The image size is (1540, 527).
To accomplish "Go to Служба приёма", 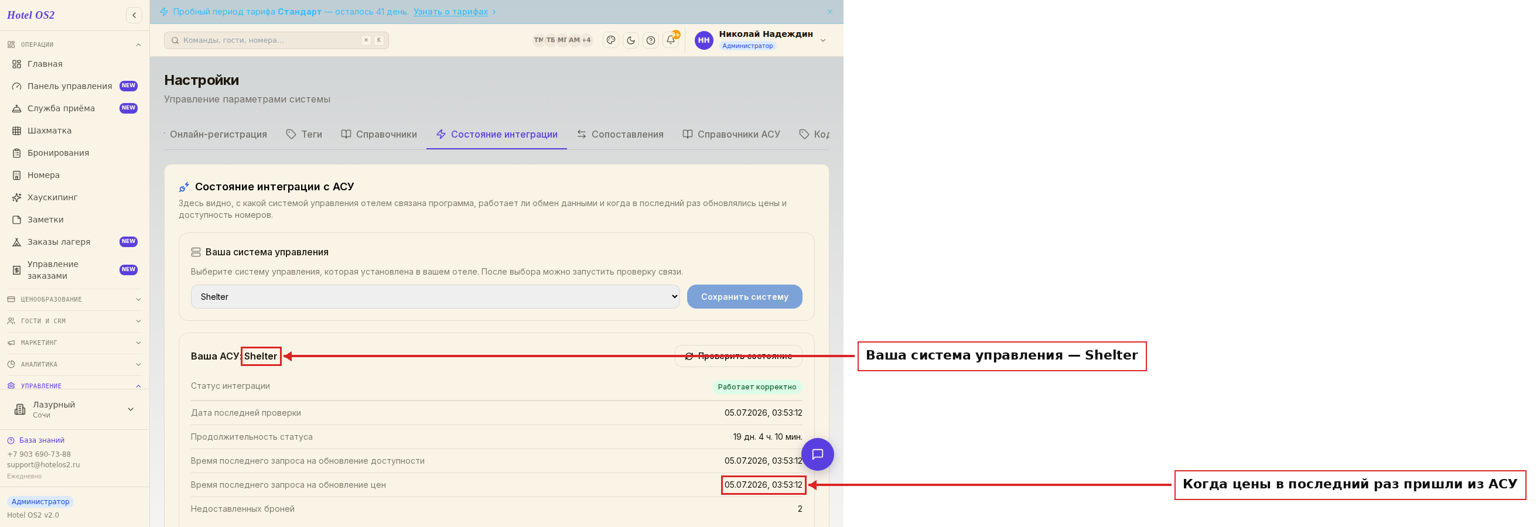I will point(75,108).
